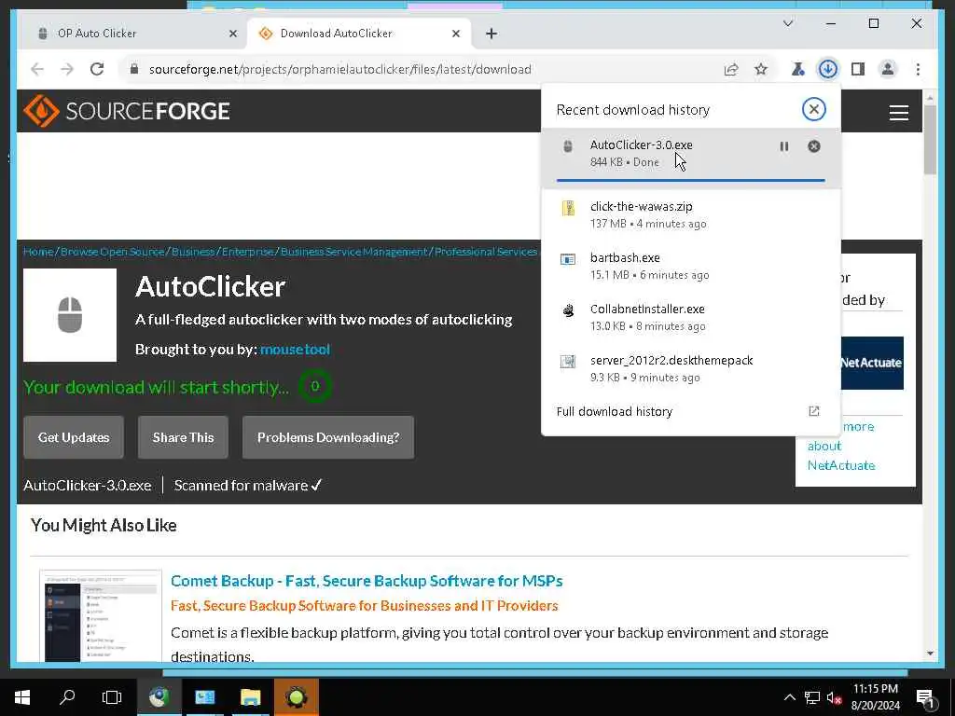Close the Recent download history popup
This screenshot has height=716, width=955.
coord(813,110)
